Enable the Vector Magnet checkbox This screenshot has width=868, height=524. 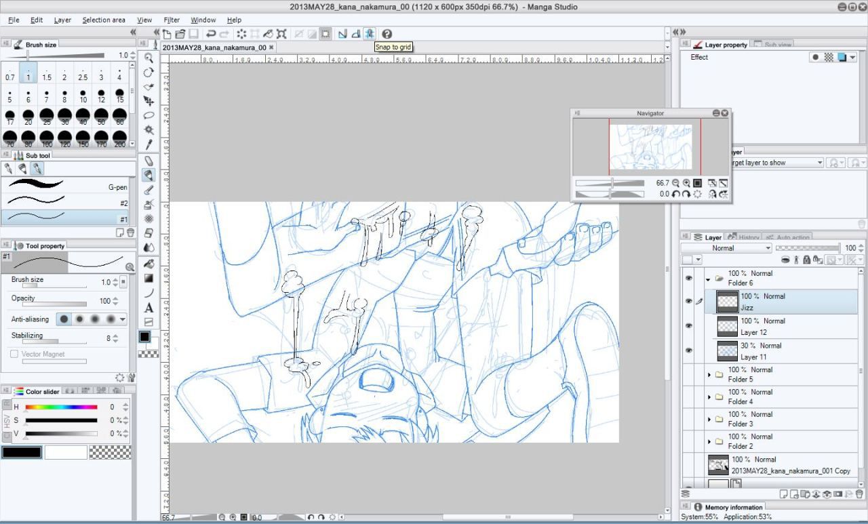(x=14, y=354)
